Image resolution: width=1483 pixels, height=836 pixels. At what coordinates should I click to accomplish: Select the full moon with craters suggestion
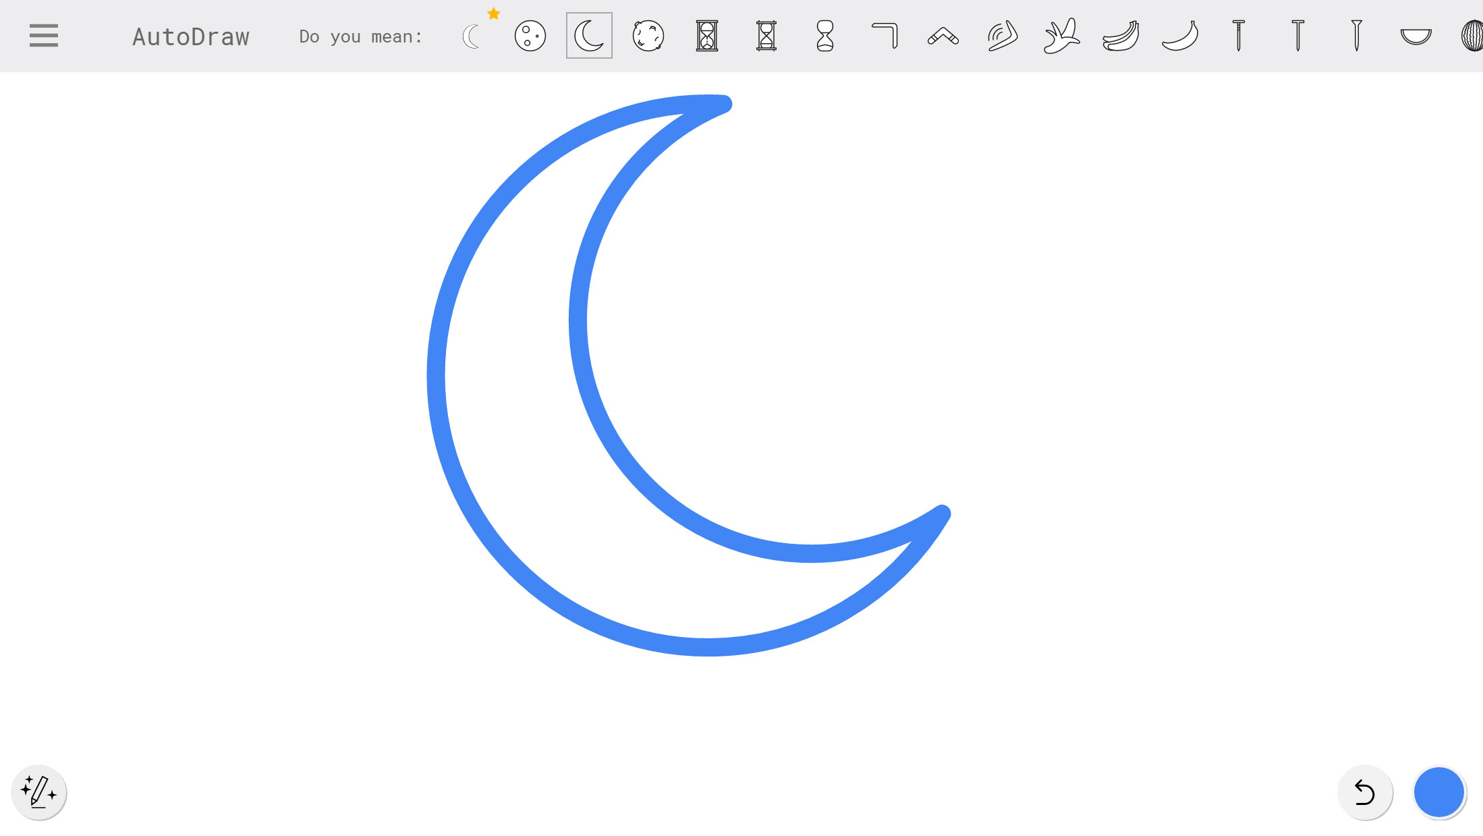point(530,36)
